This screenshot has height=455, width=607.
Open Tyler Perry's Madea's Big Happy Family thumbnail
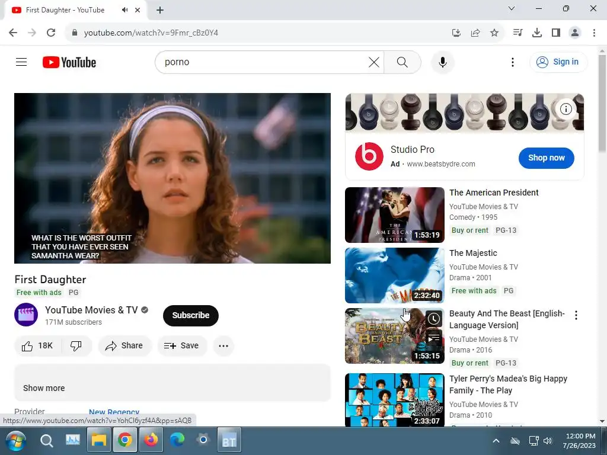pyautogui.click(x=394, y=400)
